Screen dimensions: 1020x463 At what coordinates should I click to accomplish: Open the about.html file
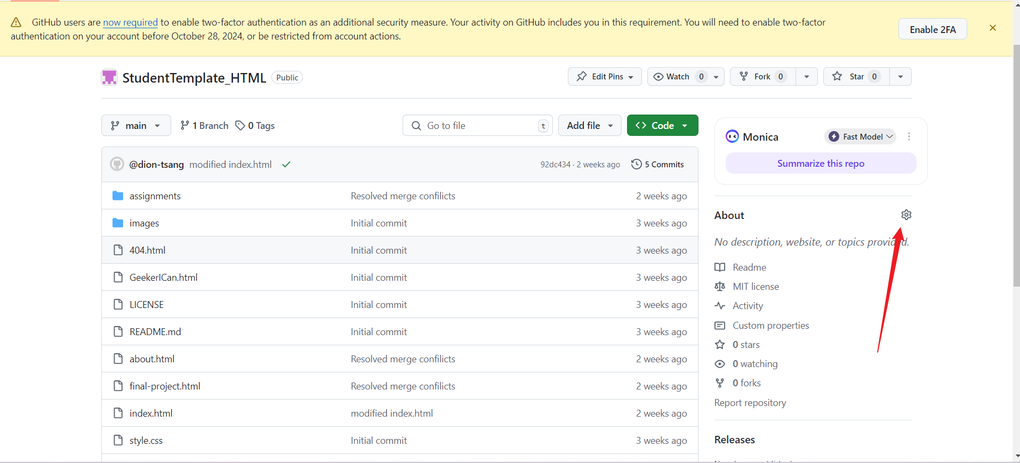point(152,359)
